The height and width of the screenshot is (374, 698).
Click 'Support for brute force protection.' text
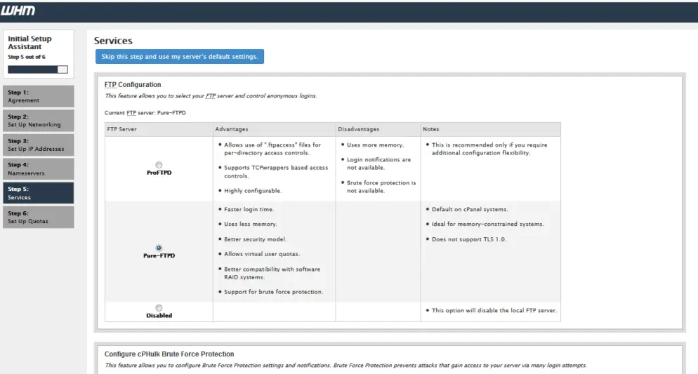pos(274,292)
